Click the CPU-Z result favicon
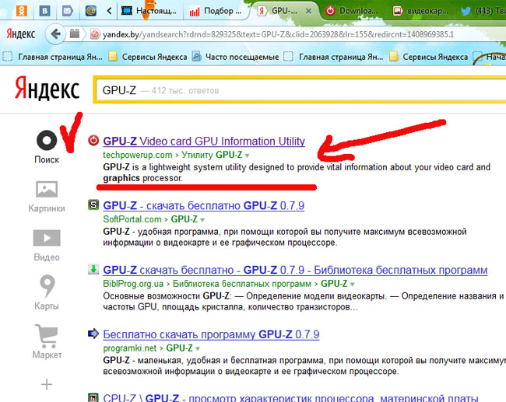 93,397
